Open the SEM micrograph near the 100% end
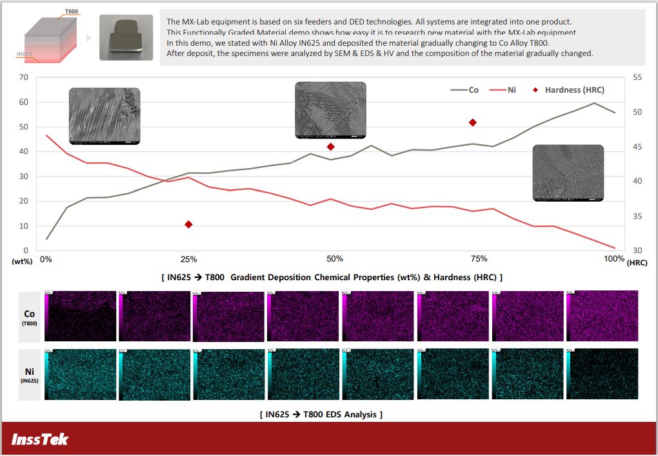The image size is (658, 456). pyautogui.click(x=568, y=173)
